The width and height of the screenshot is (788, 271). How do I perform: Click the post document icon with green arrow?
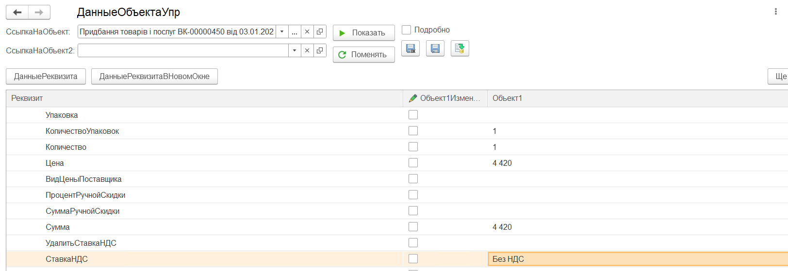460,48
